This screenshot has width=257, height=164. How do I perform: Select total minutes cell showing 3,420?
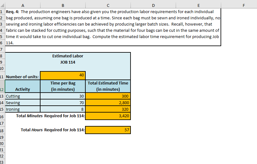point(108,116)
